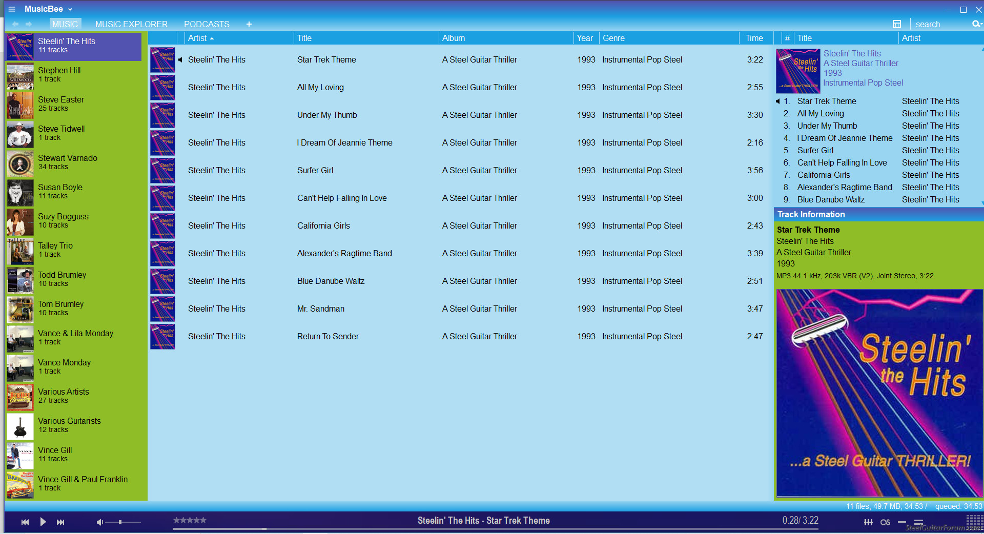This screenshot has width=984, height=534.
Task: Set the five-star track rating
Action: [190, 520]
